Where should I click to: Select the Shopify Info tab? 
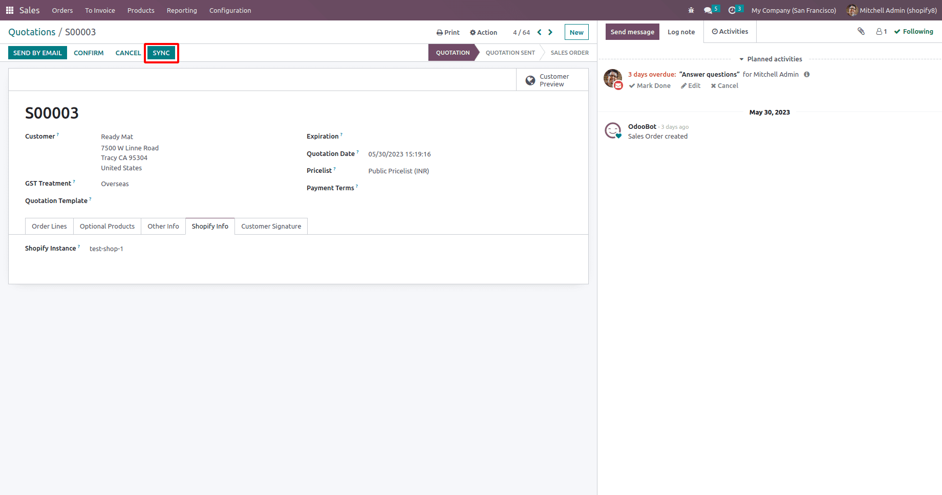point(210,227)
